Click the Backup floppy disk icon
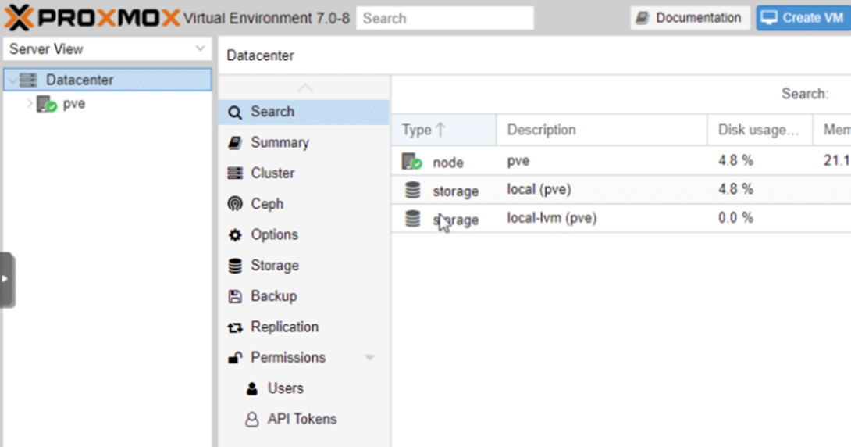The image size is (851, 447). (235, 296)
